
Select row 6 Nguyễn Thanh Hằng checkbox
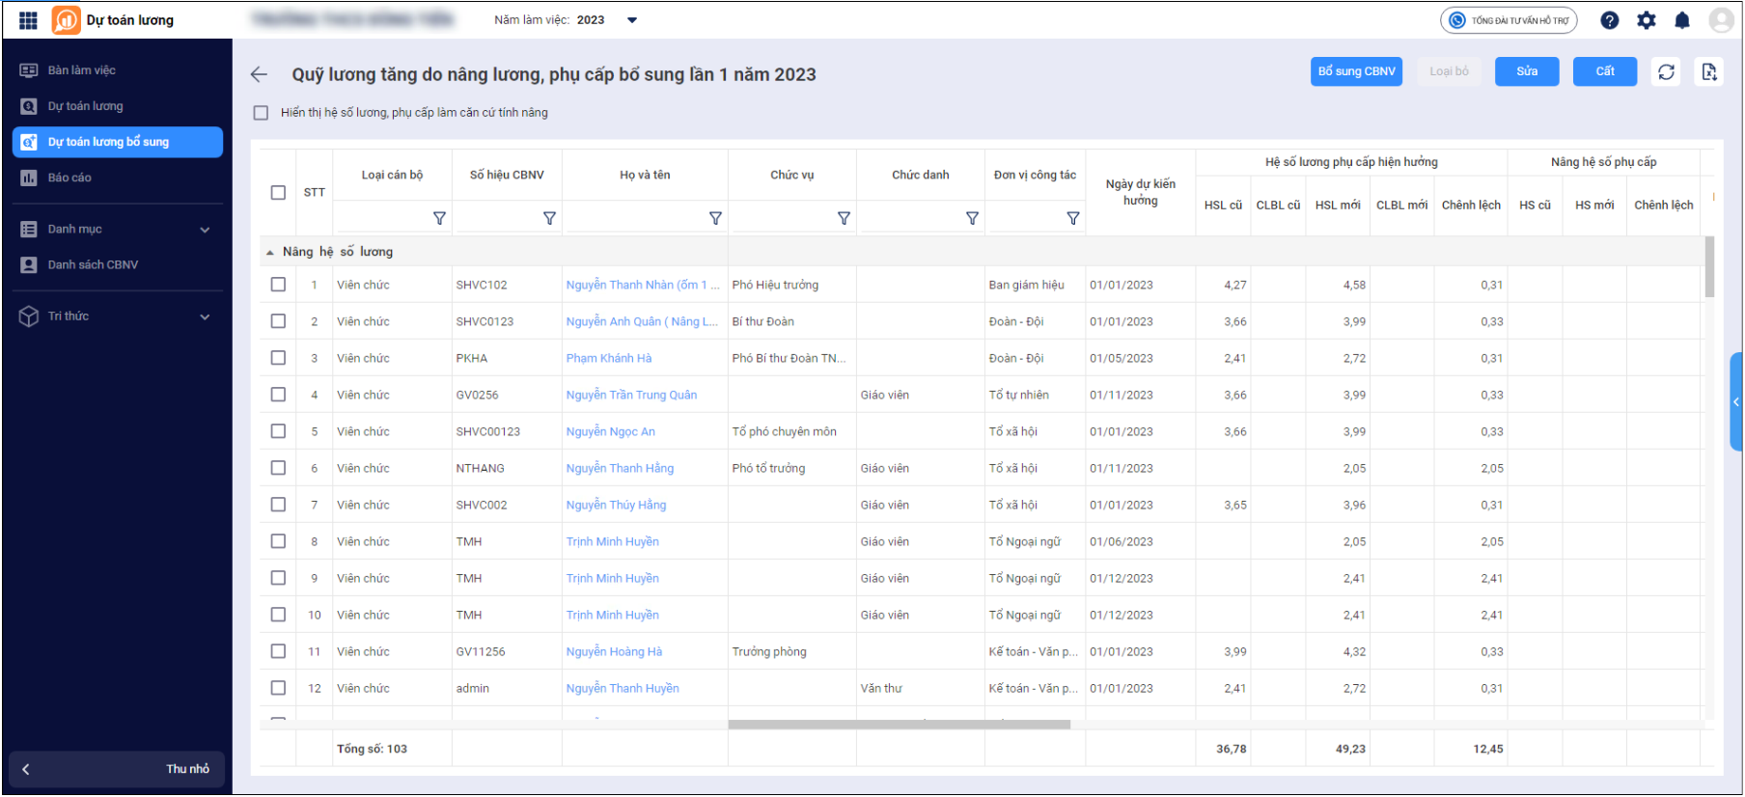[x=278, y=468]
